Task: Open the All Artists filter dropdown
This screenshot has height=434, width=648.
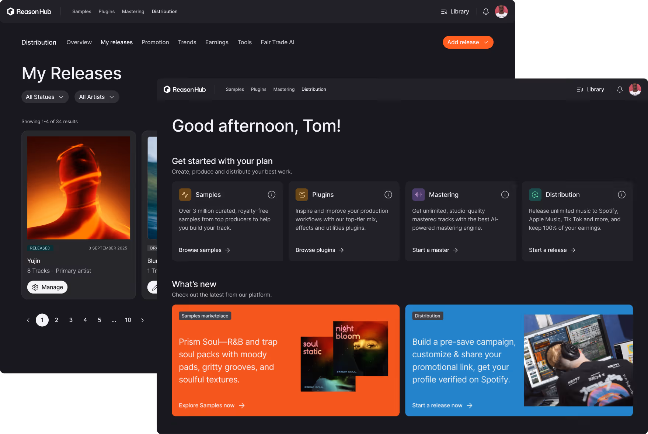Action: coord(97,97)
